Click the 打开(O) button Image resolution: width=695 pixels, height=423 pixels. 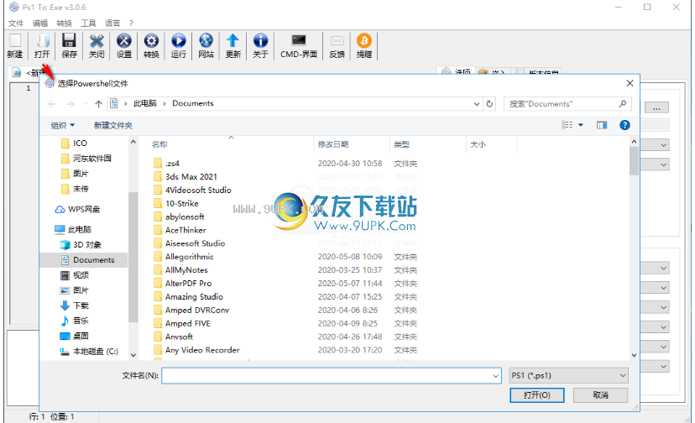pos(536,395)
